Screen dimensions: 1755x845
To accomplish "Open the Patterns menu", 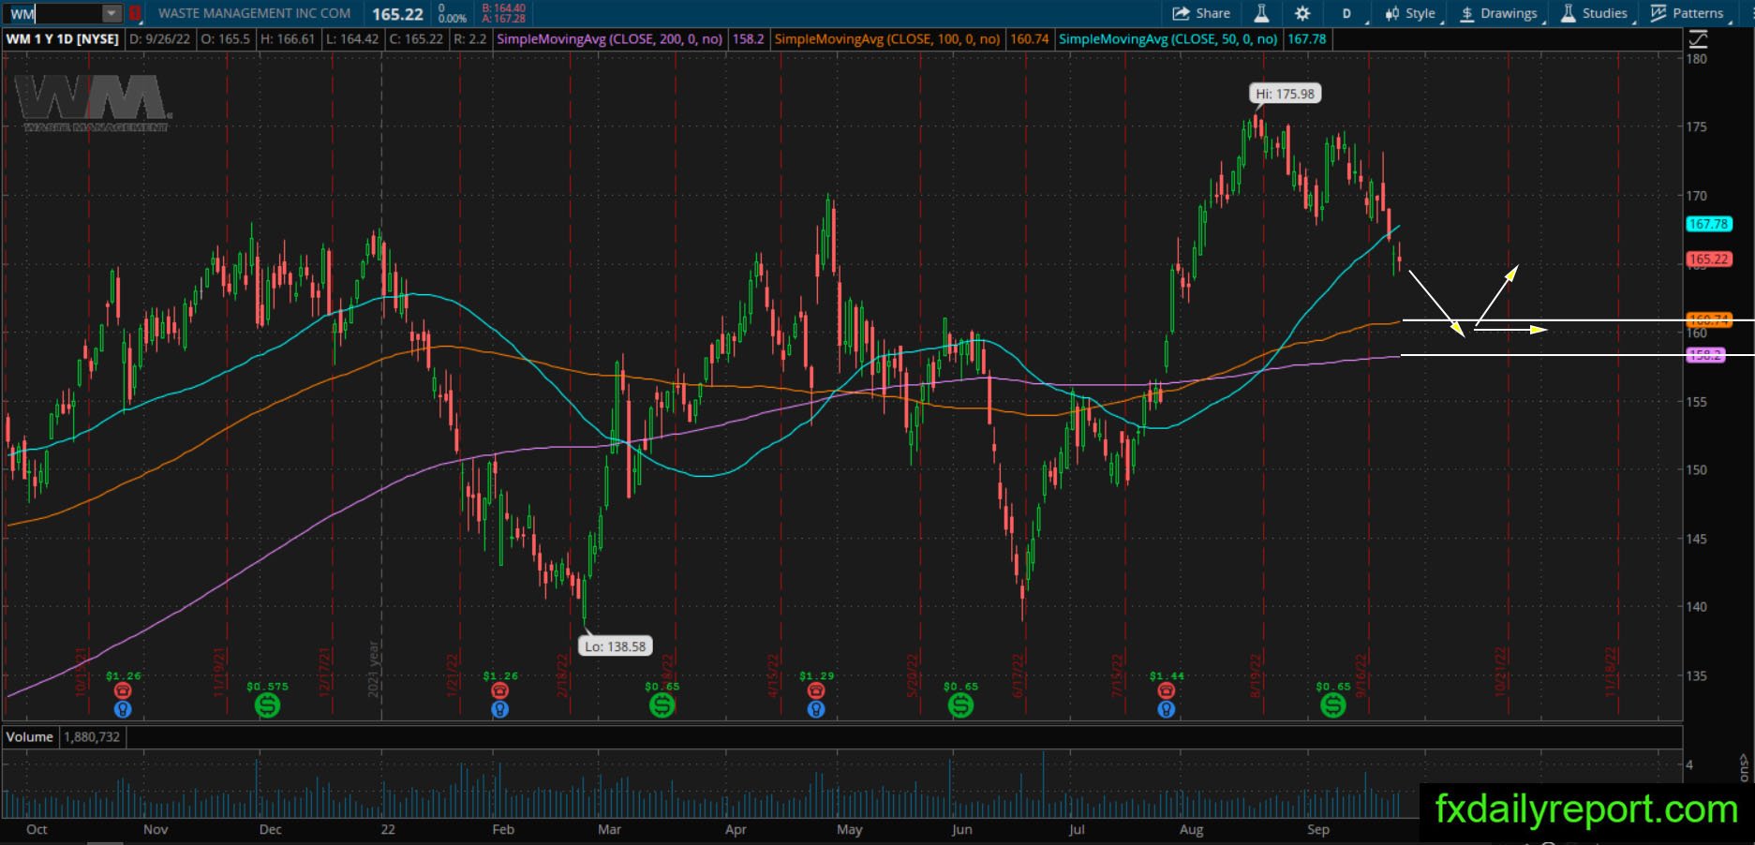I will pyautogui.click(x=1688, y=13).
